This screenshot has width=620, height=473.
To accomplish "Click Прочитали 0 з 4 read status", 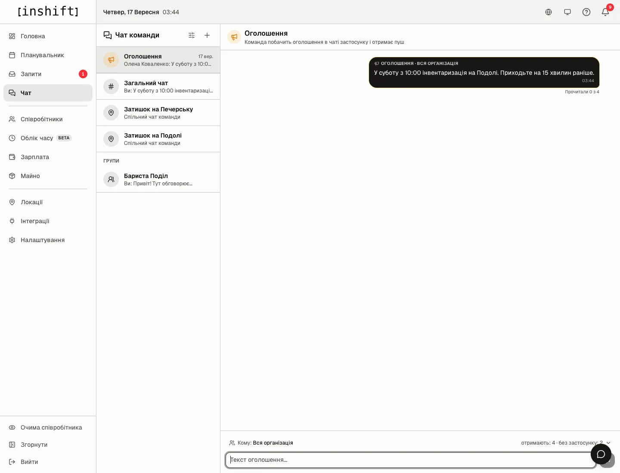I will pyautogui.click(x=582, y=92).
